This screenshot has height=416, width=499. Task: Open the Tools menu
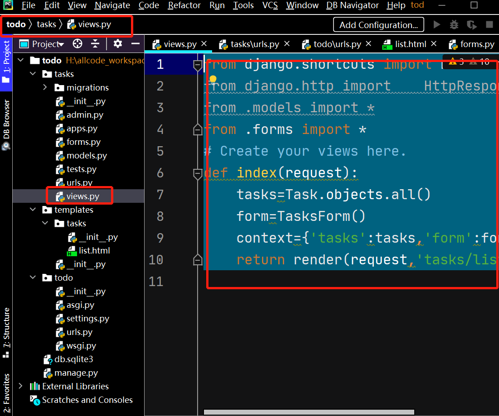coord(243,5)
